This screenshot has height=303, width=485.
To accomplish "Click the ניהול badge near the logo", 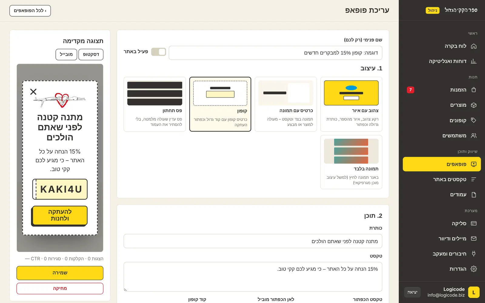I will 433,10.
